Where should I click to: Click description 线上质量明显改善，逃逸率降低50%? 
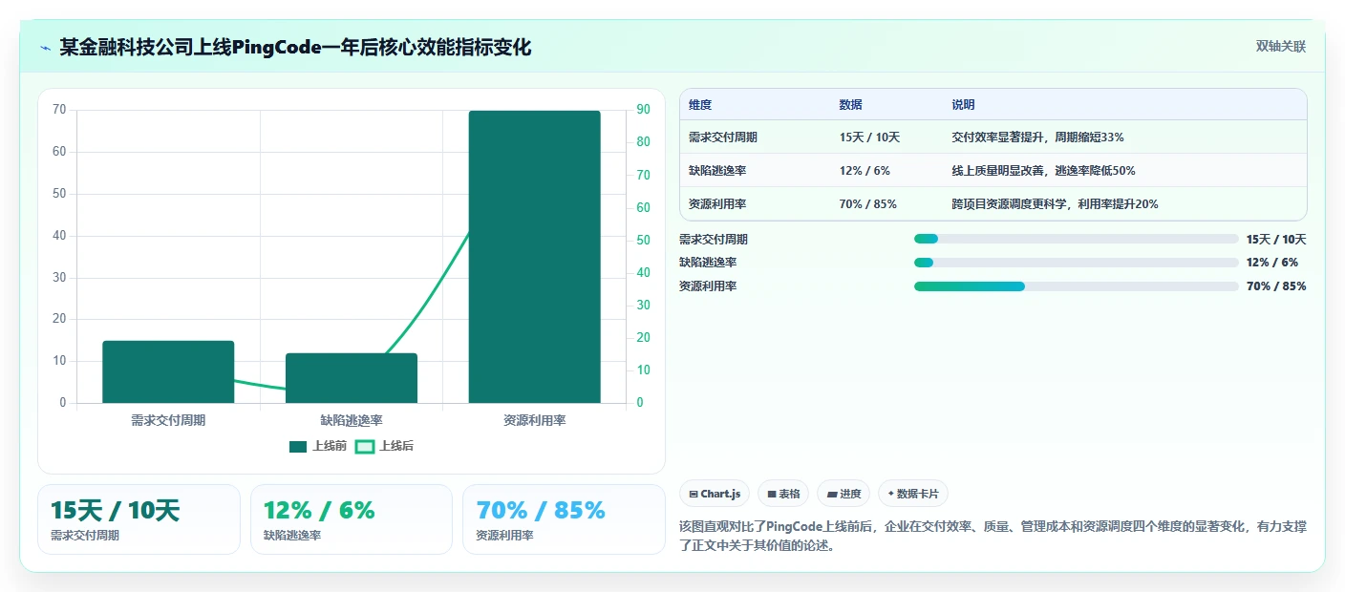click(x=1043, y=171)
